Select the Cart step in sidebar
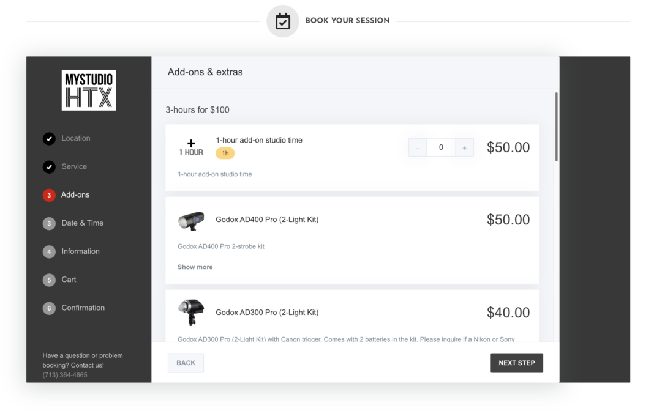The width and height of the screenshot is (654, 411). [69, 280]
